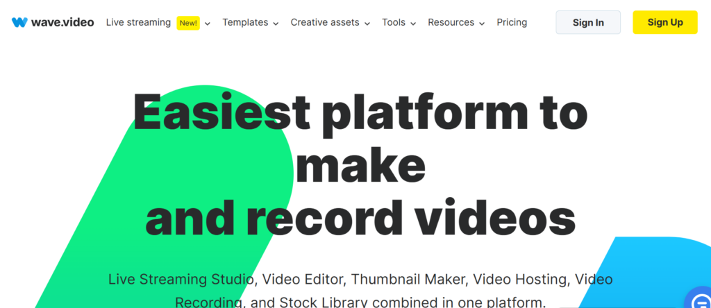Click the 'and record videos' headline text
711x308 pixels.
point(360,217)
